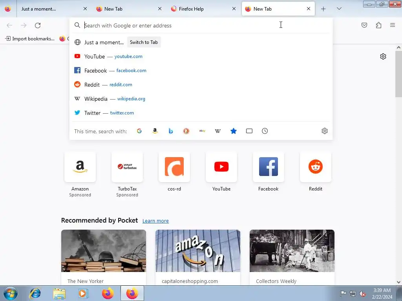Expand the list all tabs chevron
The image size is (402, 301).
339,9
